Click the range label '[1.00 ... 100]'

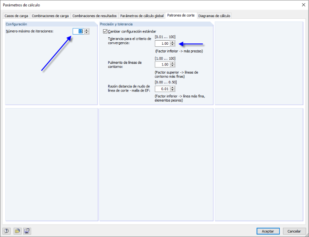click(x=165, y=58)
